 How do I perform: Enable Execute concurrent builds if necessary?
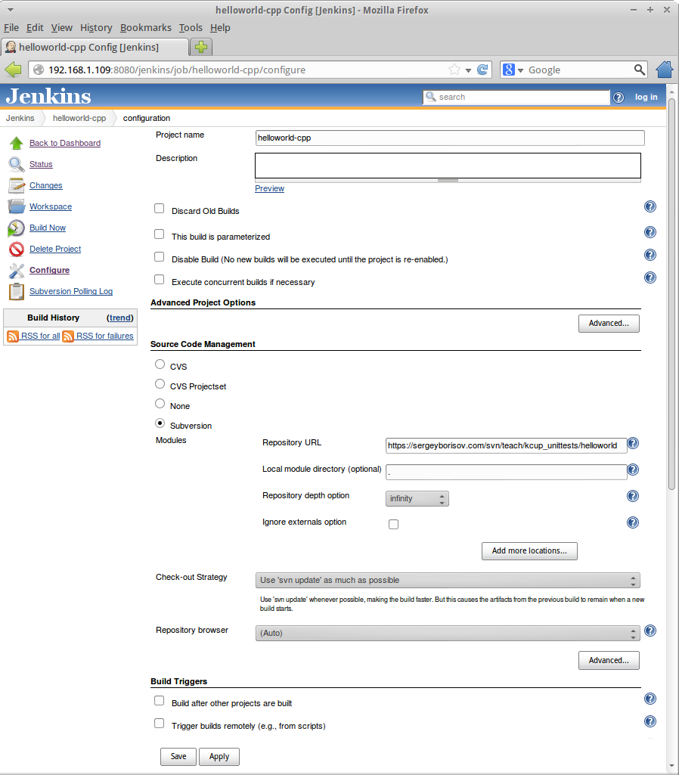click(159, 280)
